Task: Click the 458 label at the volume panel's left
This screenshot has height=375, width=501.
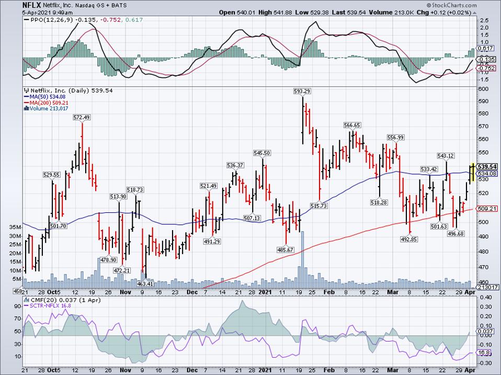Action: pos(17,291)
